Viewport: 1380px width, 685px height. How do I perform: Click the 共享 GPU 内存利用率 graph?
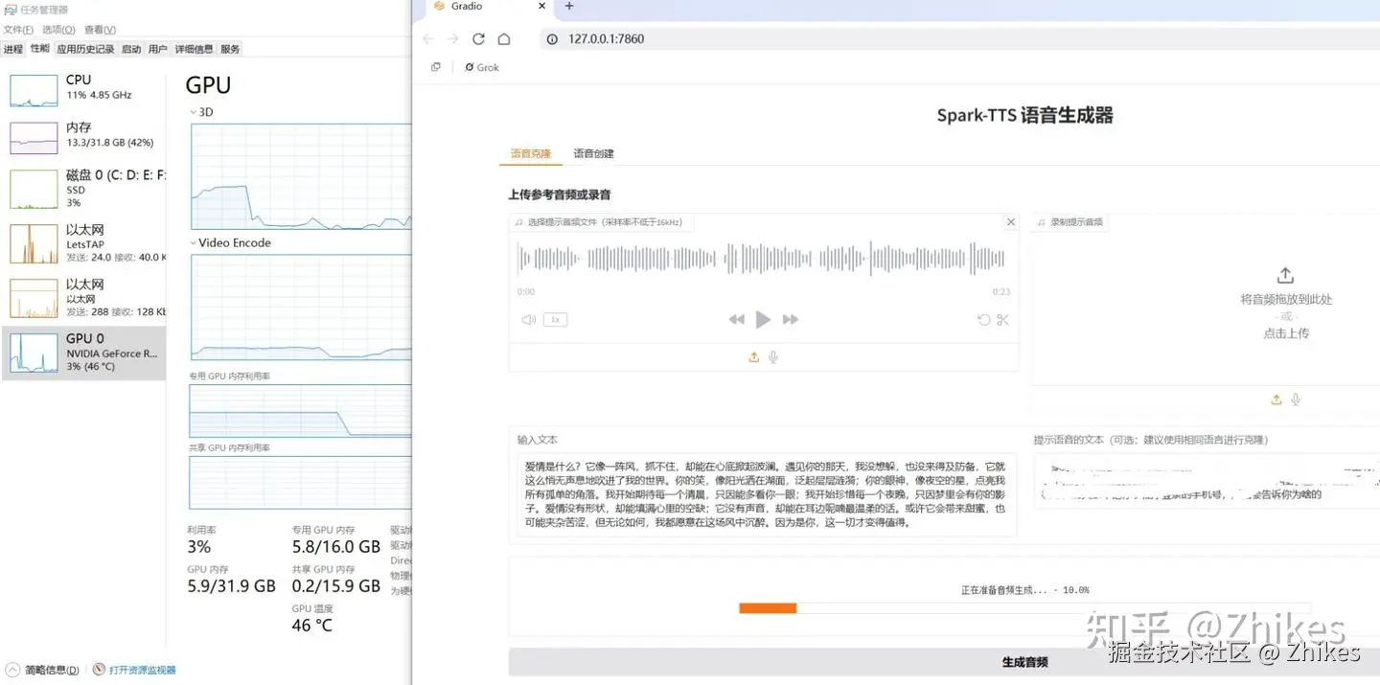[x=301, y=483]
